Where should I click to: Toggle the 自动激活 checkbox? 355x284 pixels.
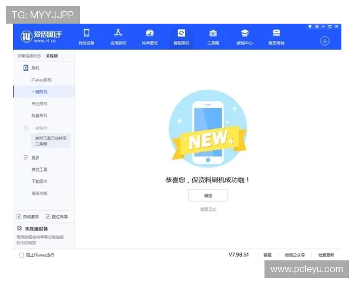click(x=19, y=217)
